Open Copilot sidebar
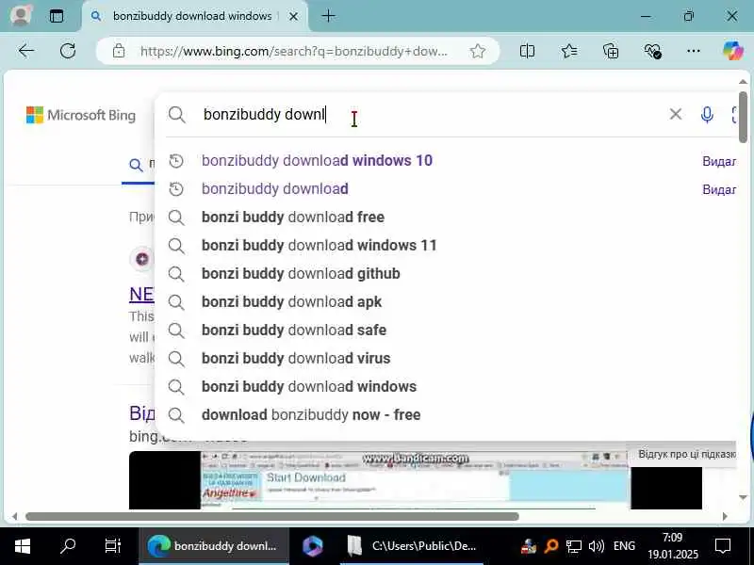This screenshot has width=754, height=565. [733, 51]
